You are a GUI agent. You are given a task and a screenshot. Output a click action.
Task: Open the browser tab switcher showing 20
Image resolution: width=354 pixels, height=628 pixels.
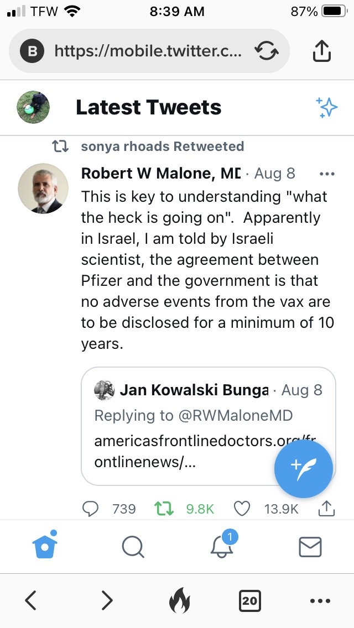click(x=250, y=600)
